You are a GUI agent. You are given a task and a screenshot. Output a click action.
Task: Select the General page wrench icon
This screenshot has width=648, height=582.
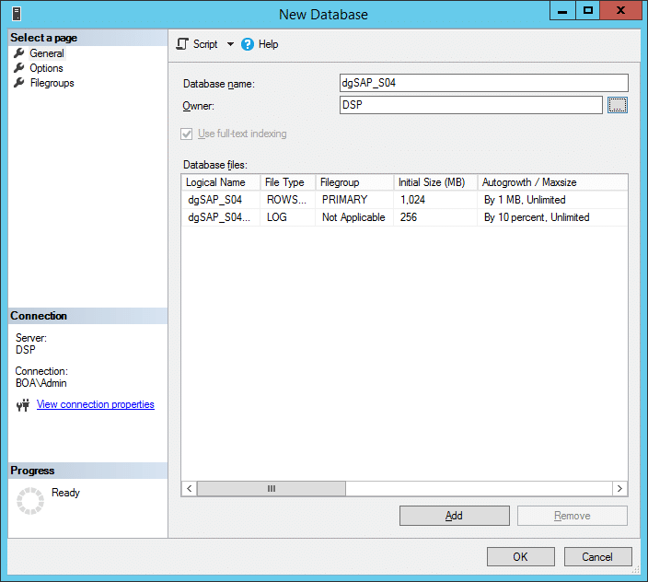click(x=19, y=53)
